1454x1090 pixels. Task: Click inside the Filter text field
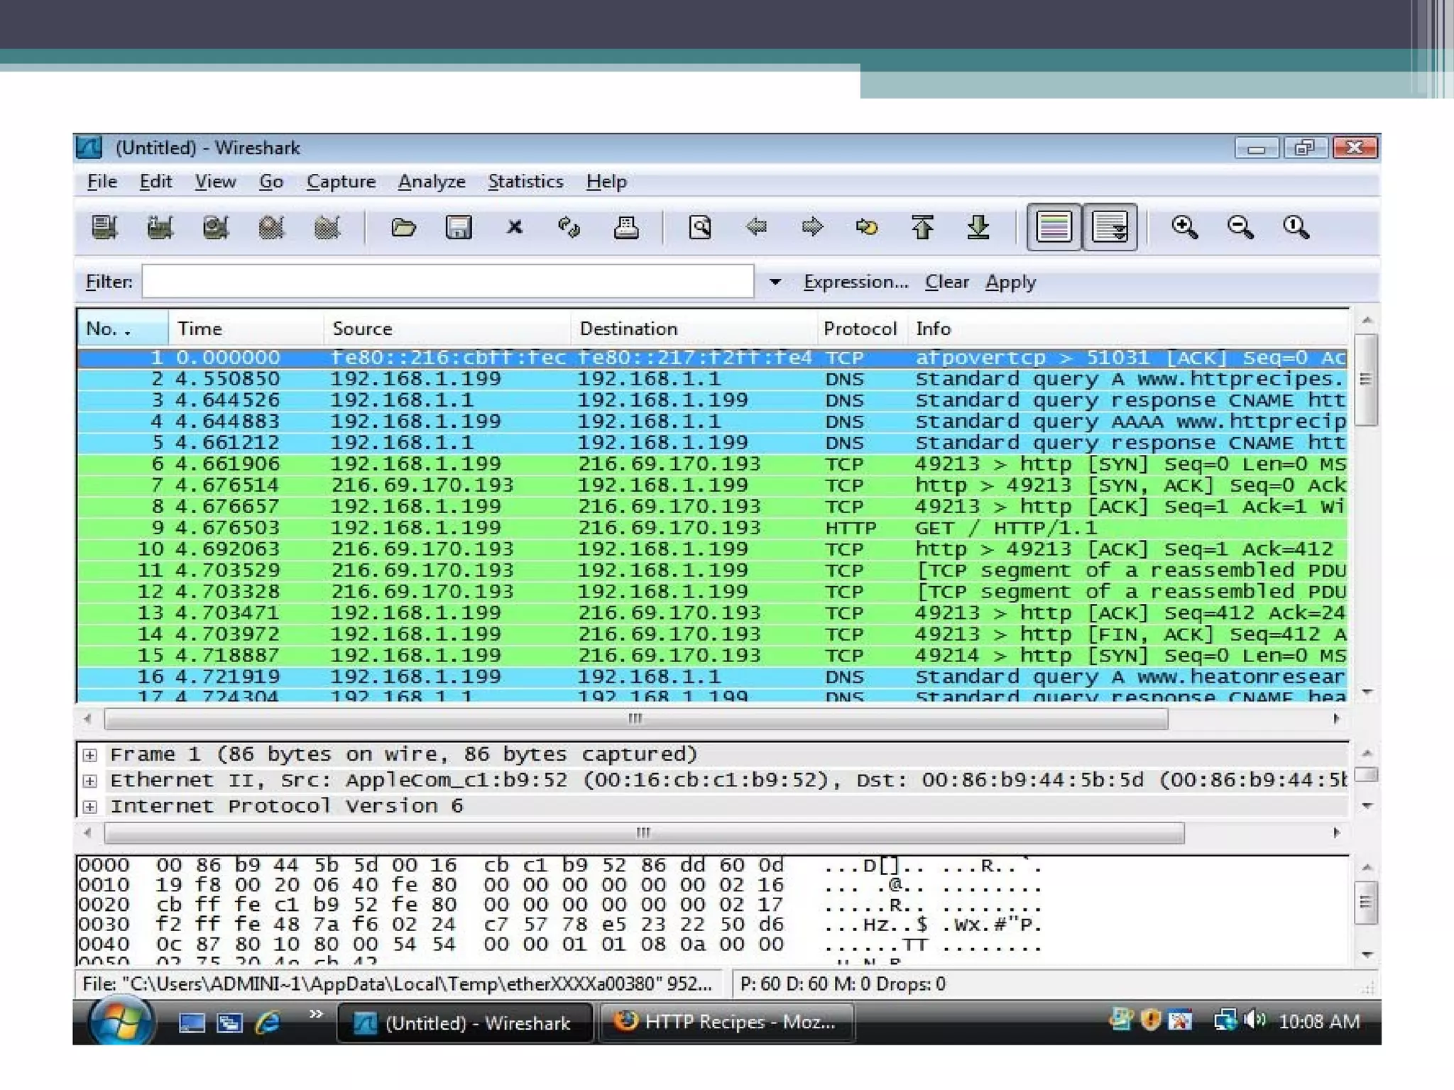[447, 282]
